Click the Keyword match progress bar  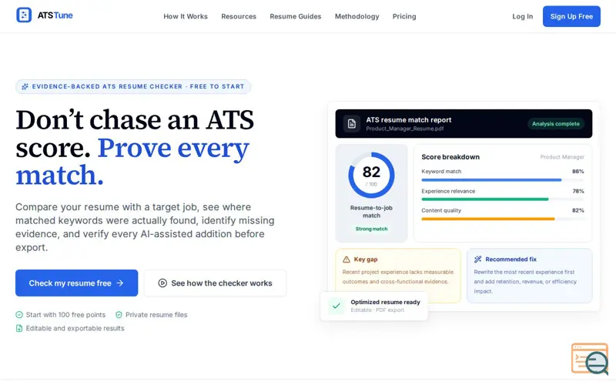click(x=503, y=180)
